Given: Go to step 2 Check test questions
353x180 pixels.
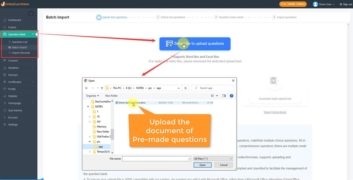Looking at the screenshot, I should click(x=171, y=17).
